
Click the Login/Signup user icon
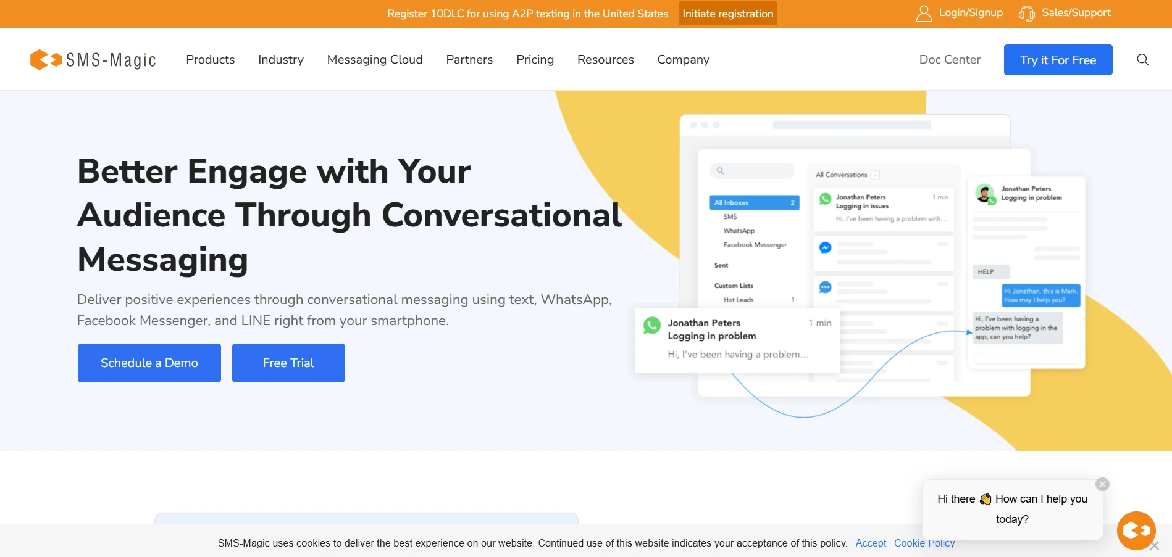click(x=924, y=14)
